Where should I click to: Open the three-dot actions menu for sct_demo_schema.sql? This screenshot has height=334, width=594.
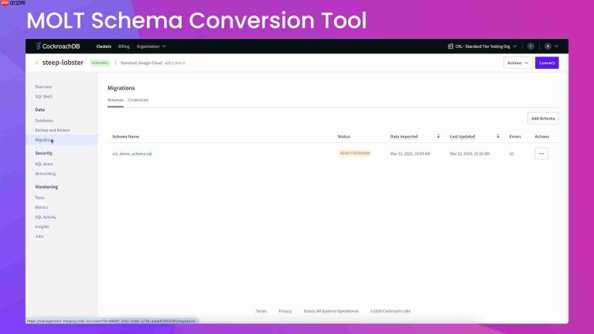click(x=541, y=154)
